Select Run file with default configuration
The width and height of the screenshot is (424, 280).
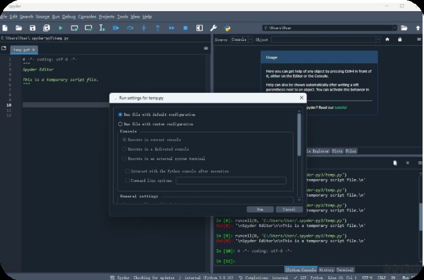click(120, 115)
